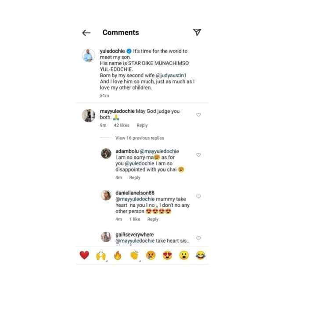Like the mayyuledochie comment

point(198,115)
